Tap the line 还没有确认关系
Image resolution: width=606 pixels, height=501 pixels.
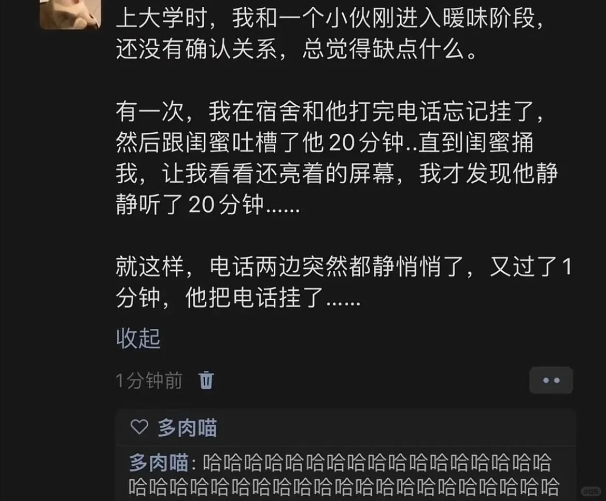pyautogui.click(x=297, y=49)
